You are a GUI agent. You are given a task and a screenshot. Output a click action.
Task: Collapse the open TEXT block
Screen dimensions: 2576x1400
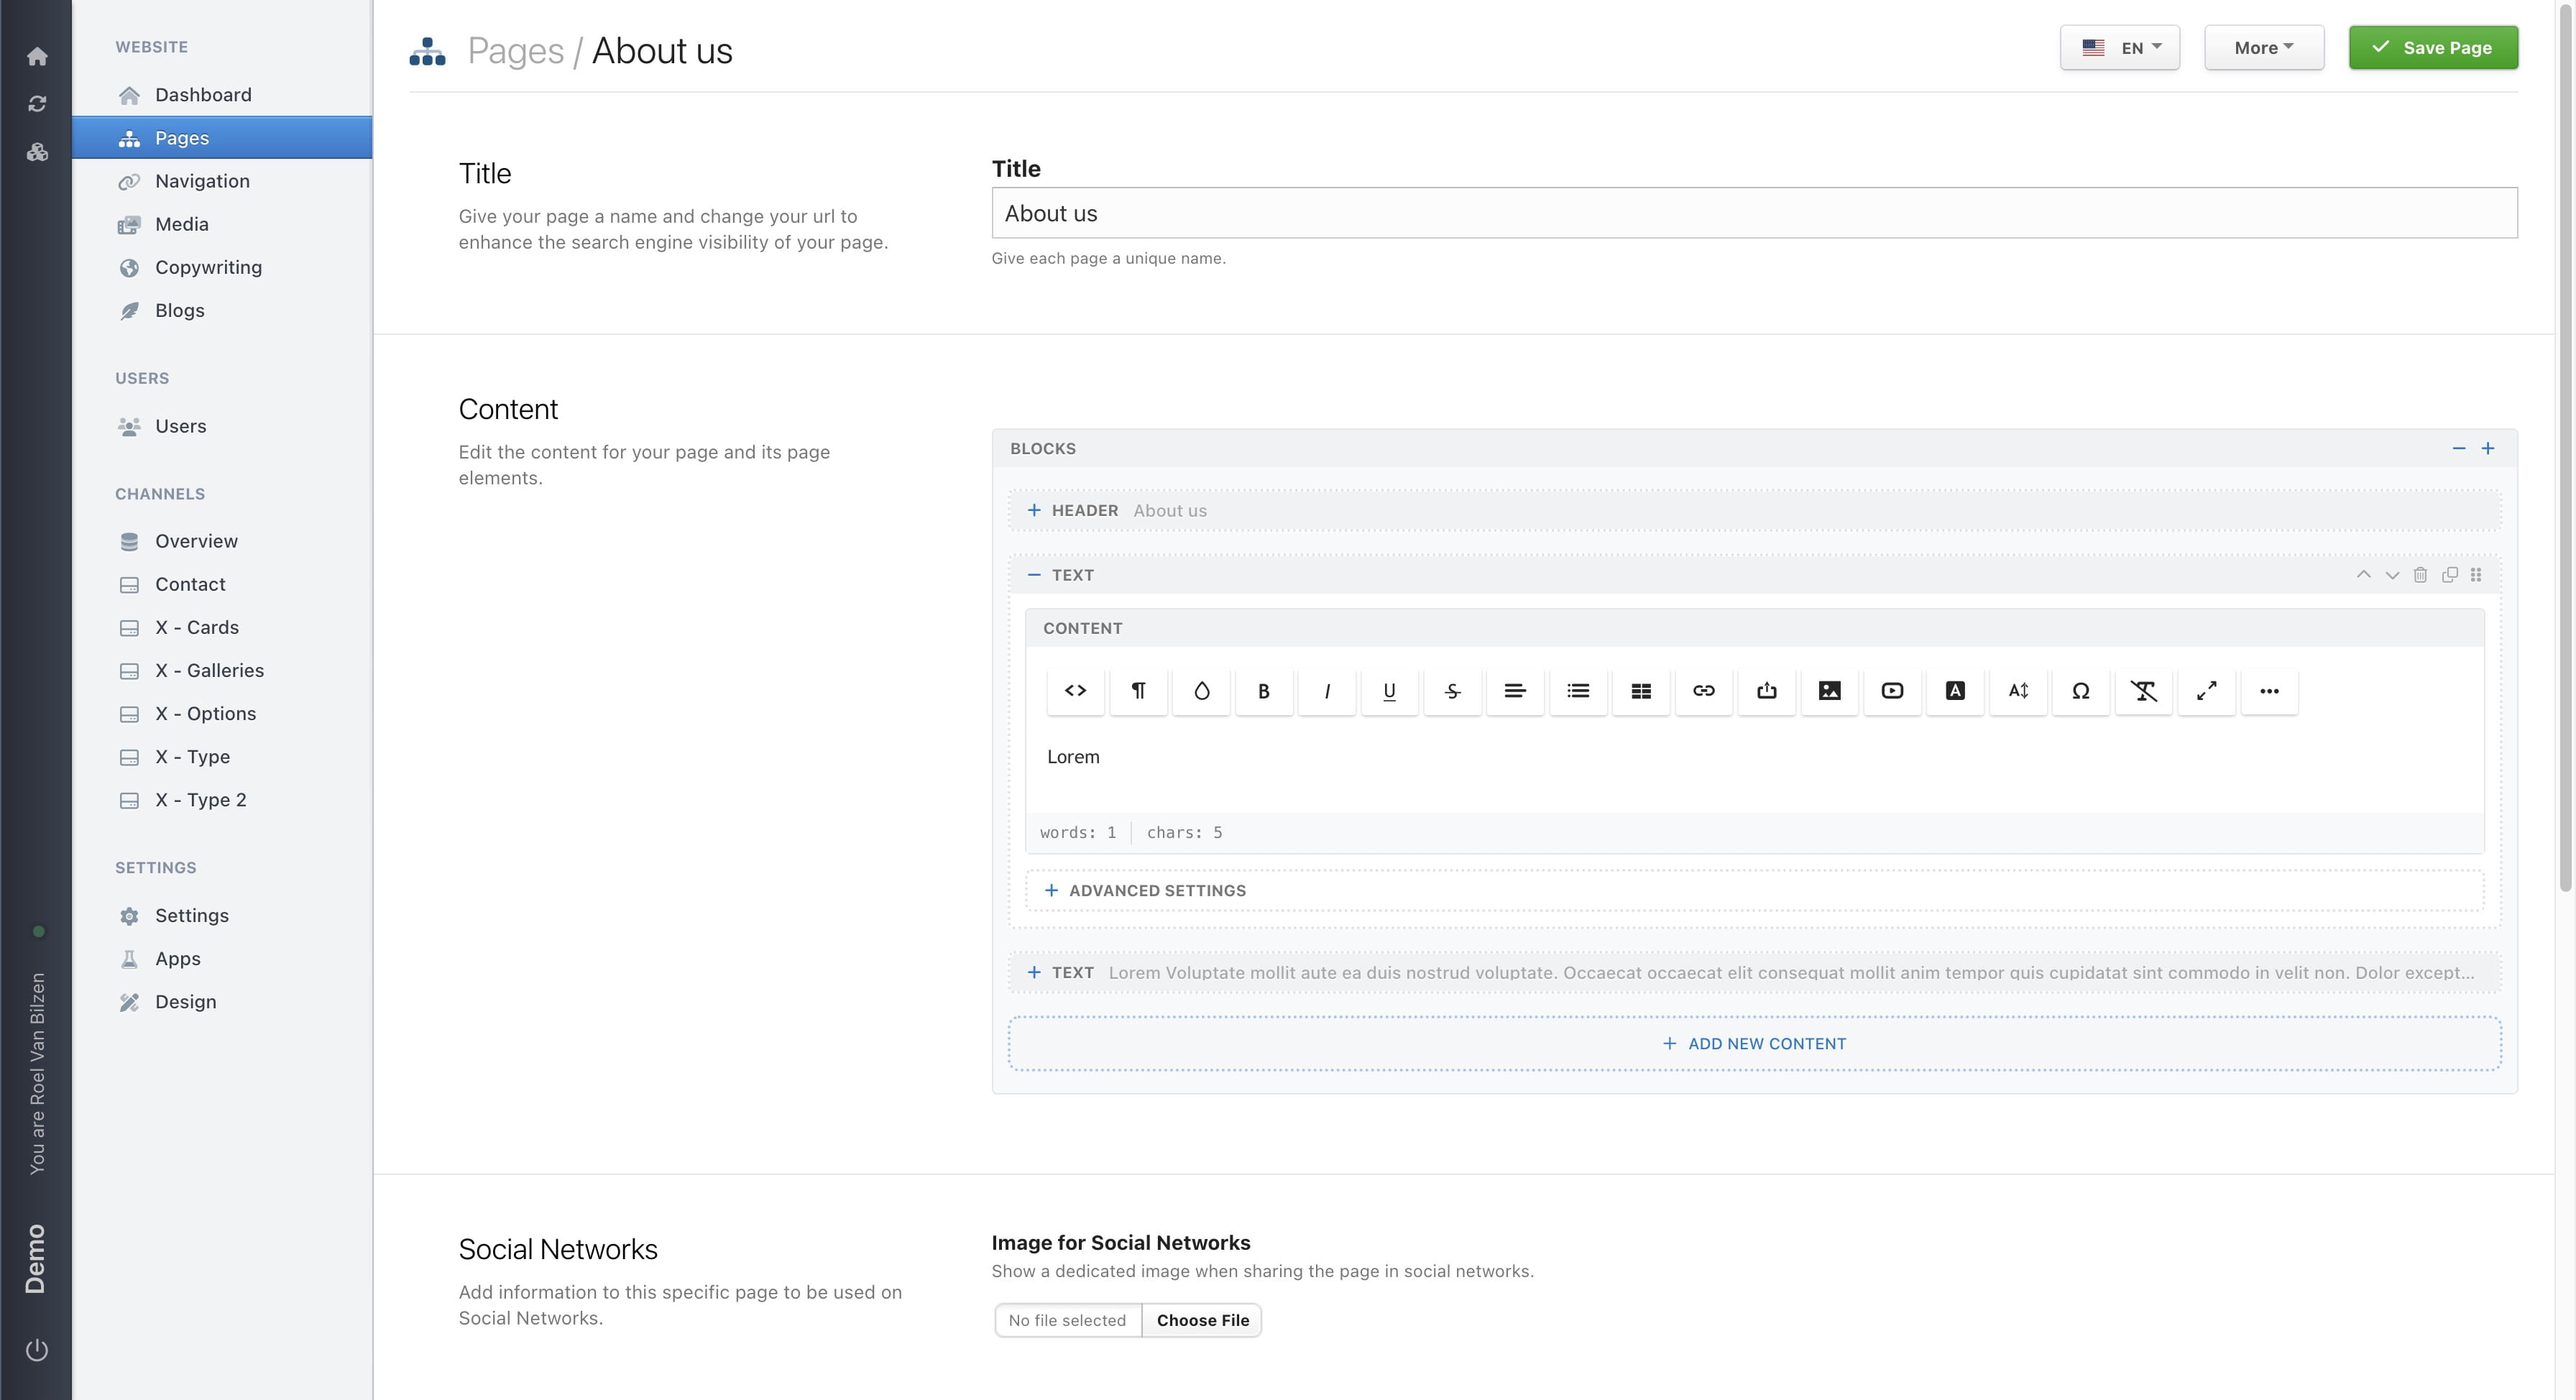point(1034,575)
